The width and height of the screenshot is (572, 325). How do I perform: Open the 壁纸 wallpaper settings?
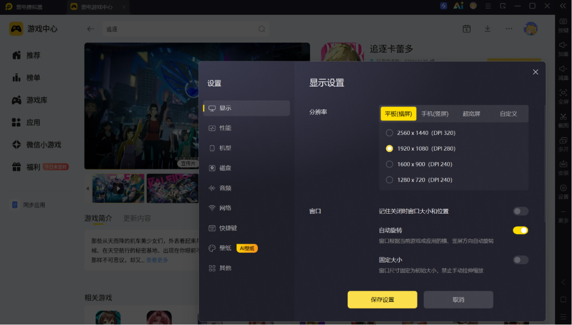click(x=246, y=248)
